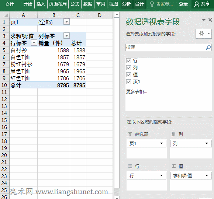This screenshot has height=199, width=214.
Task: Click the 共享 share button
Action: (202, 4)
